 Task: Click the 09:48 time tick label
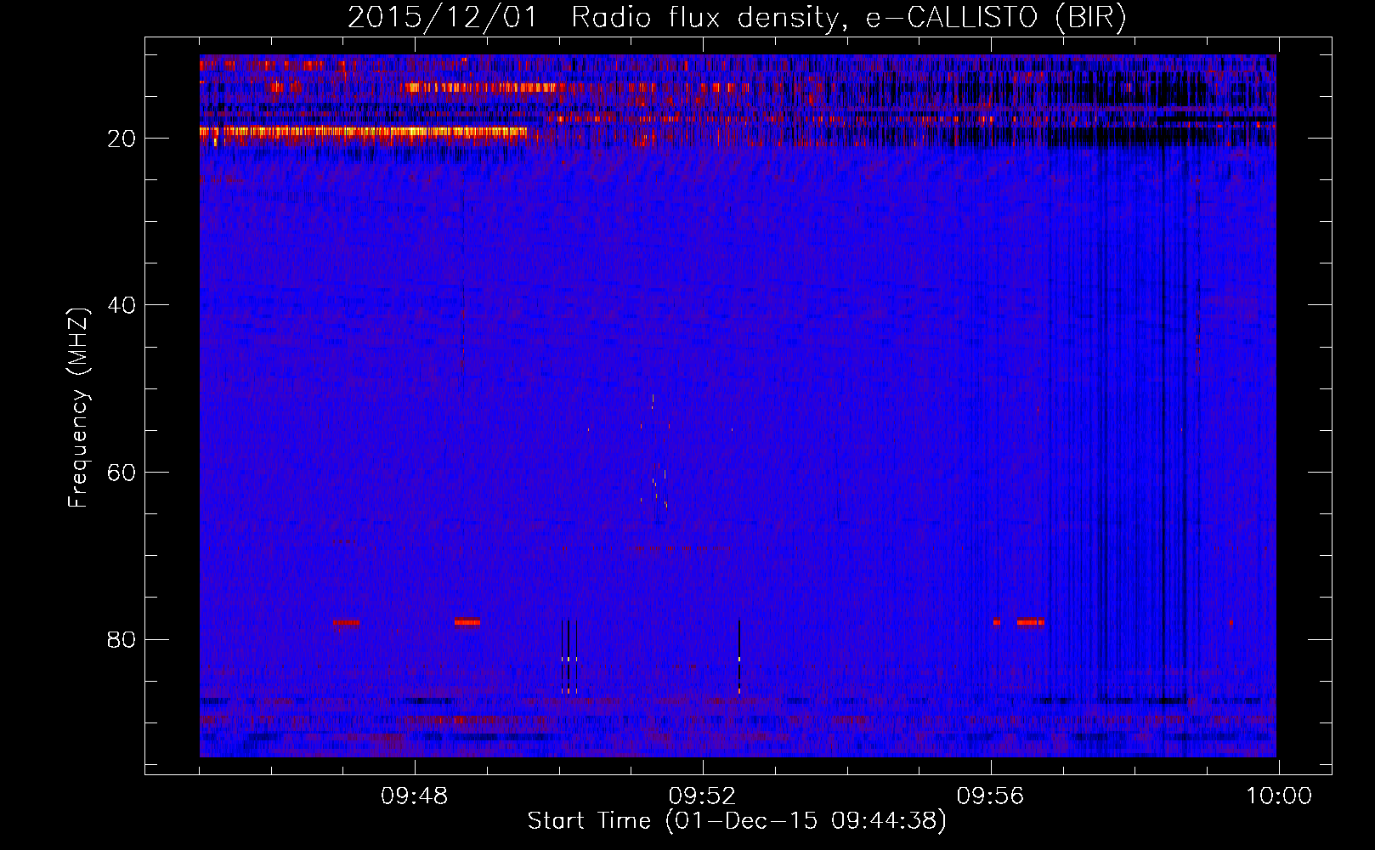(415, 796)
